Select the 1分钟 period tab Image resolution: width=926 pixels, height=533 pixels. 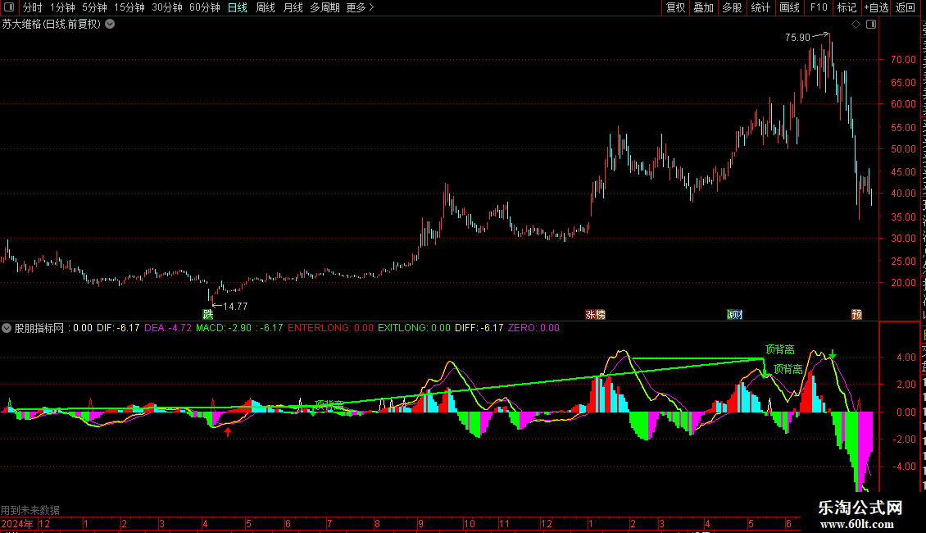pos(62,7)
